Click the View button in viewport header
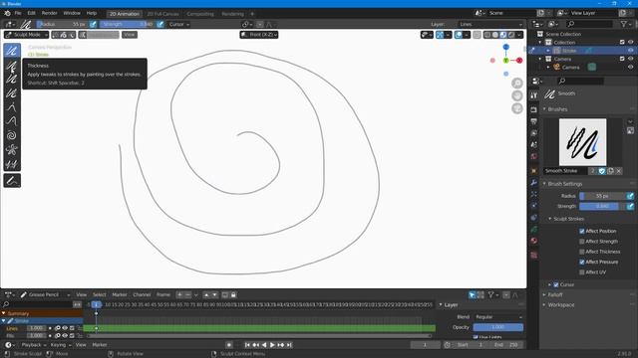 tap(130, 35)
